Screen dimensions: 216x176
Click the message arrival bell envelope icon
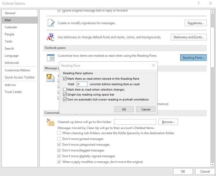click(50, 78)
